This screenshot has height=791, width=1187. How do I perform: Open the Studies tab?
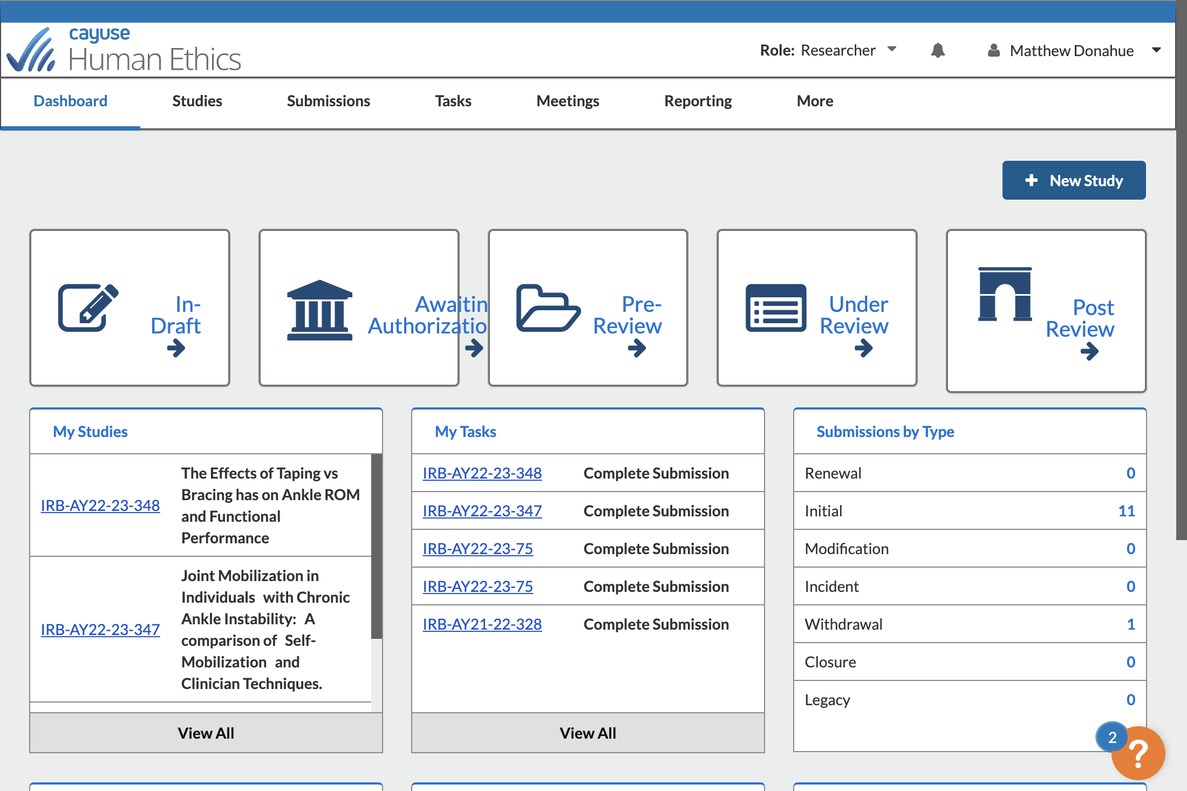197,101
